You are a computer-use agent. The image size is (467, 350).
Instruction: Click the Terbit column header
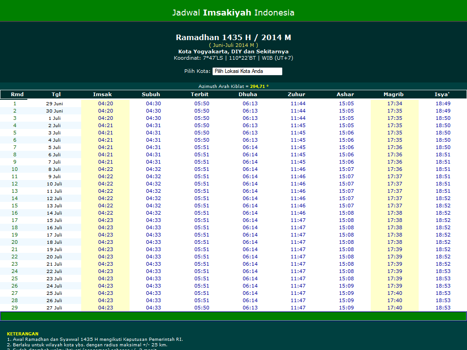(x=200, y=94)
